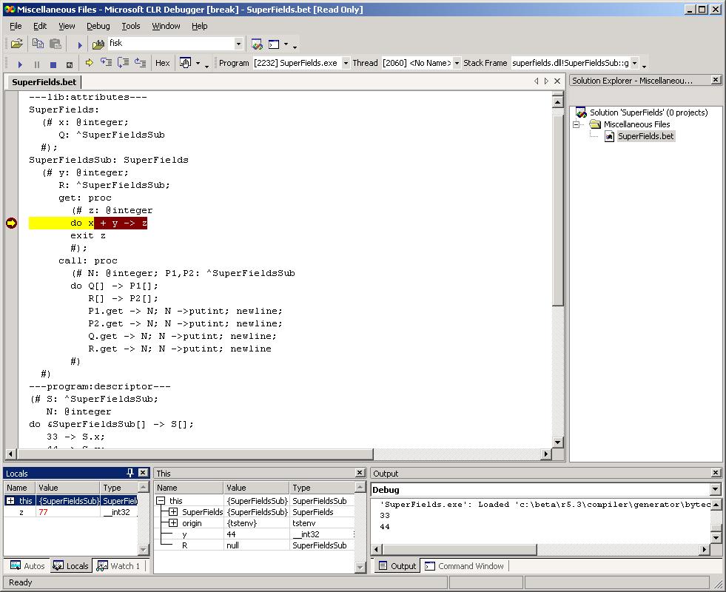Click the Continue debugging play icon
The height and width of the screenshot is (592, 726).
pos(20,64)
